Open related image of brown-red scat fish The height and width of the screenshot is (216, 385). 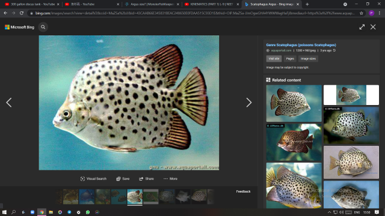[294, 142]
